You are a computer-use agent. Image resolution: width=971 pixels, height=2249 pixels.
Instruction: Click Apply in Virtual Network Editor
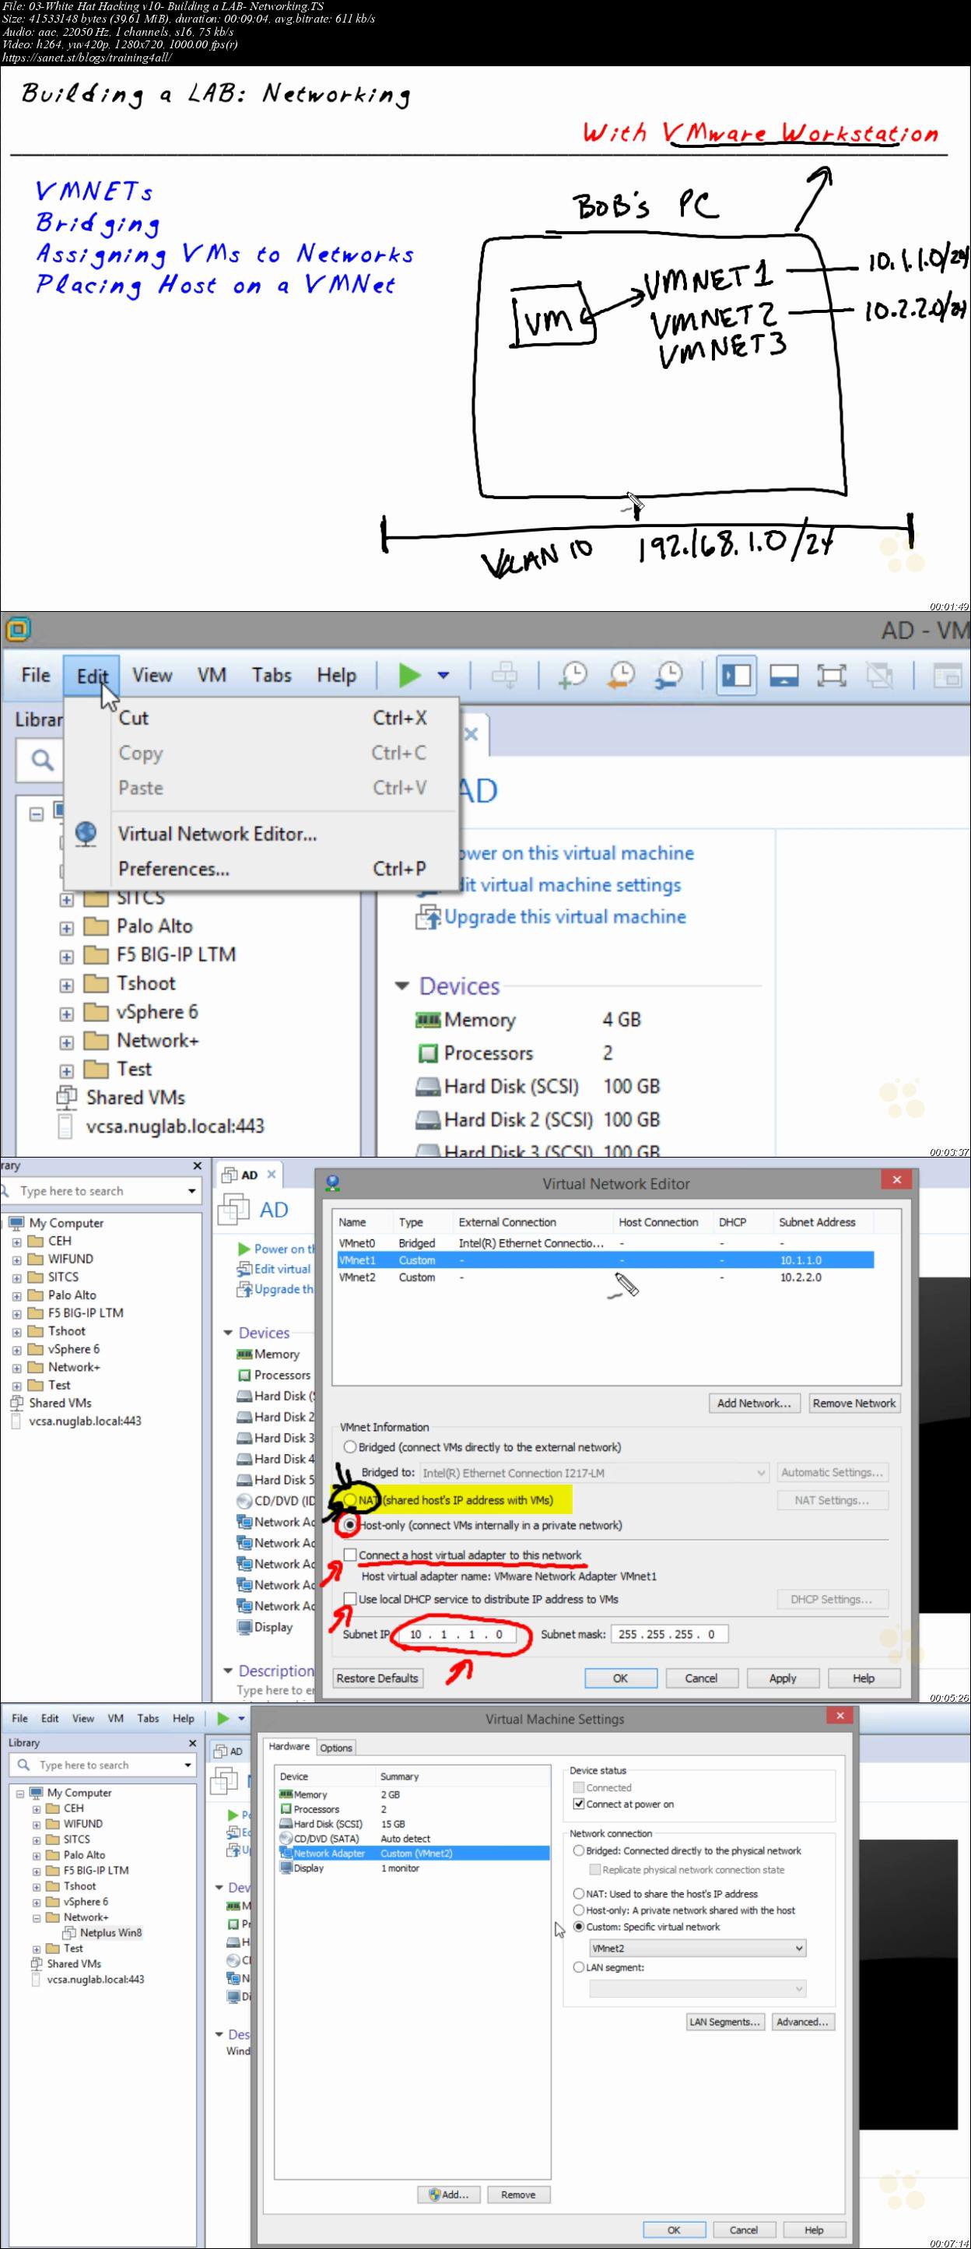coord(782,1677)
